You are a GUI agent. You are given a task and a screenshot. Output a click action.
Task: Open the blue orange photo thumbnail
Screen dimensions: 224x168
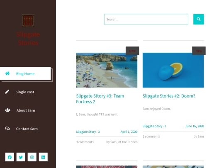tap(173, 70)
